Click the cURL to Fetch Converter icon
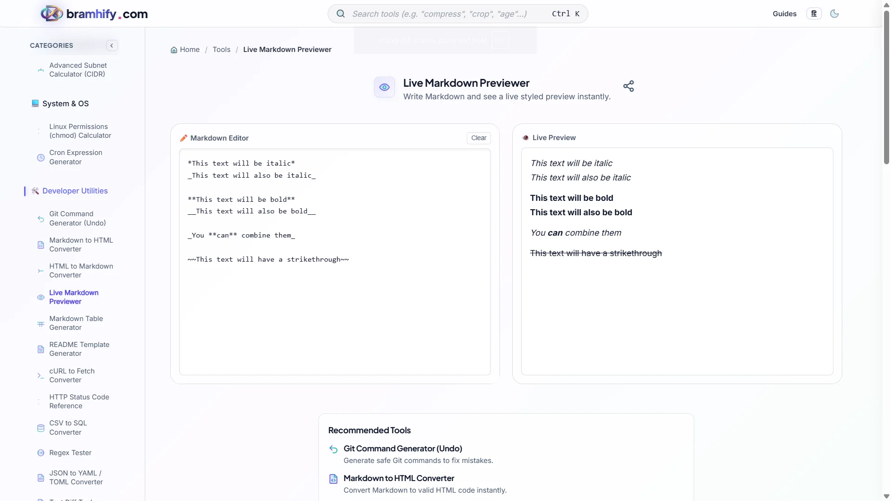891x501 pixels. coord(41,376)
